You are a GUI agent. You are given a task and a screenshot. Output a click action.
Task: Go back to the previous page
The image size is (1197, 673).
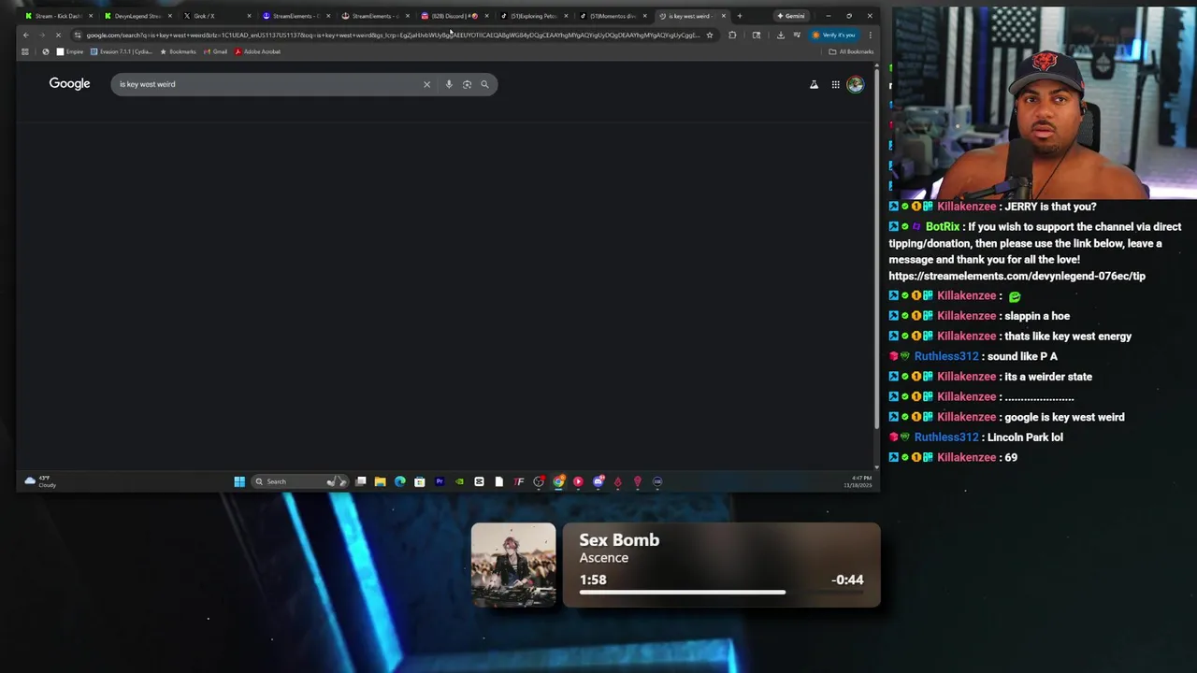point(26,35)
